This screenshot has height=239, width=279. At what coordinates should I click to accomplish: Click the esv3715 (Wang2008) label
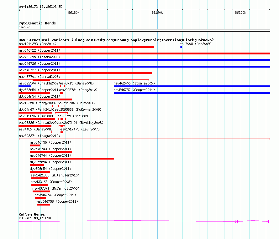click(x=77, y=83)
